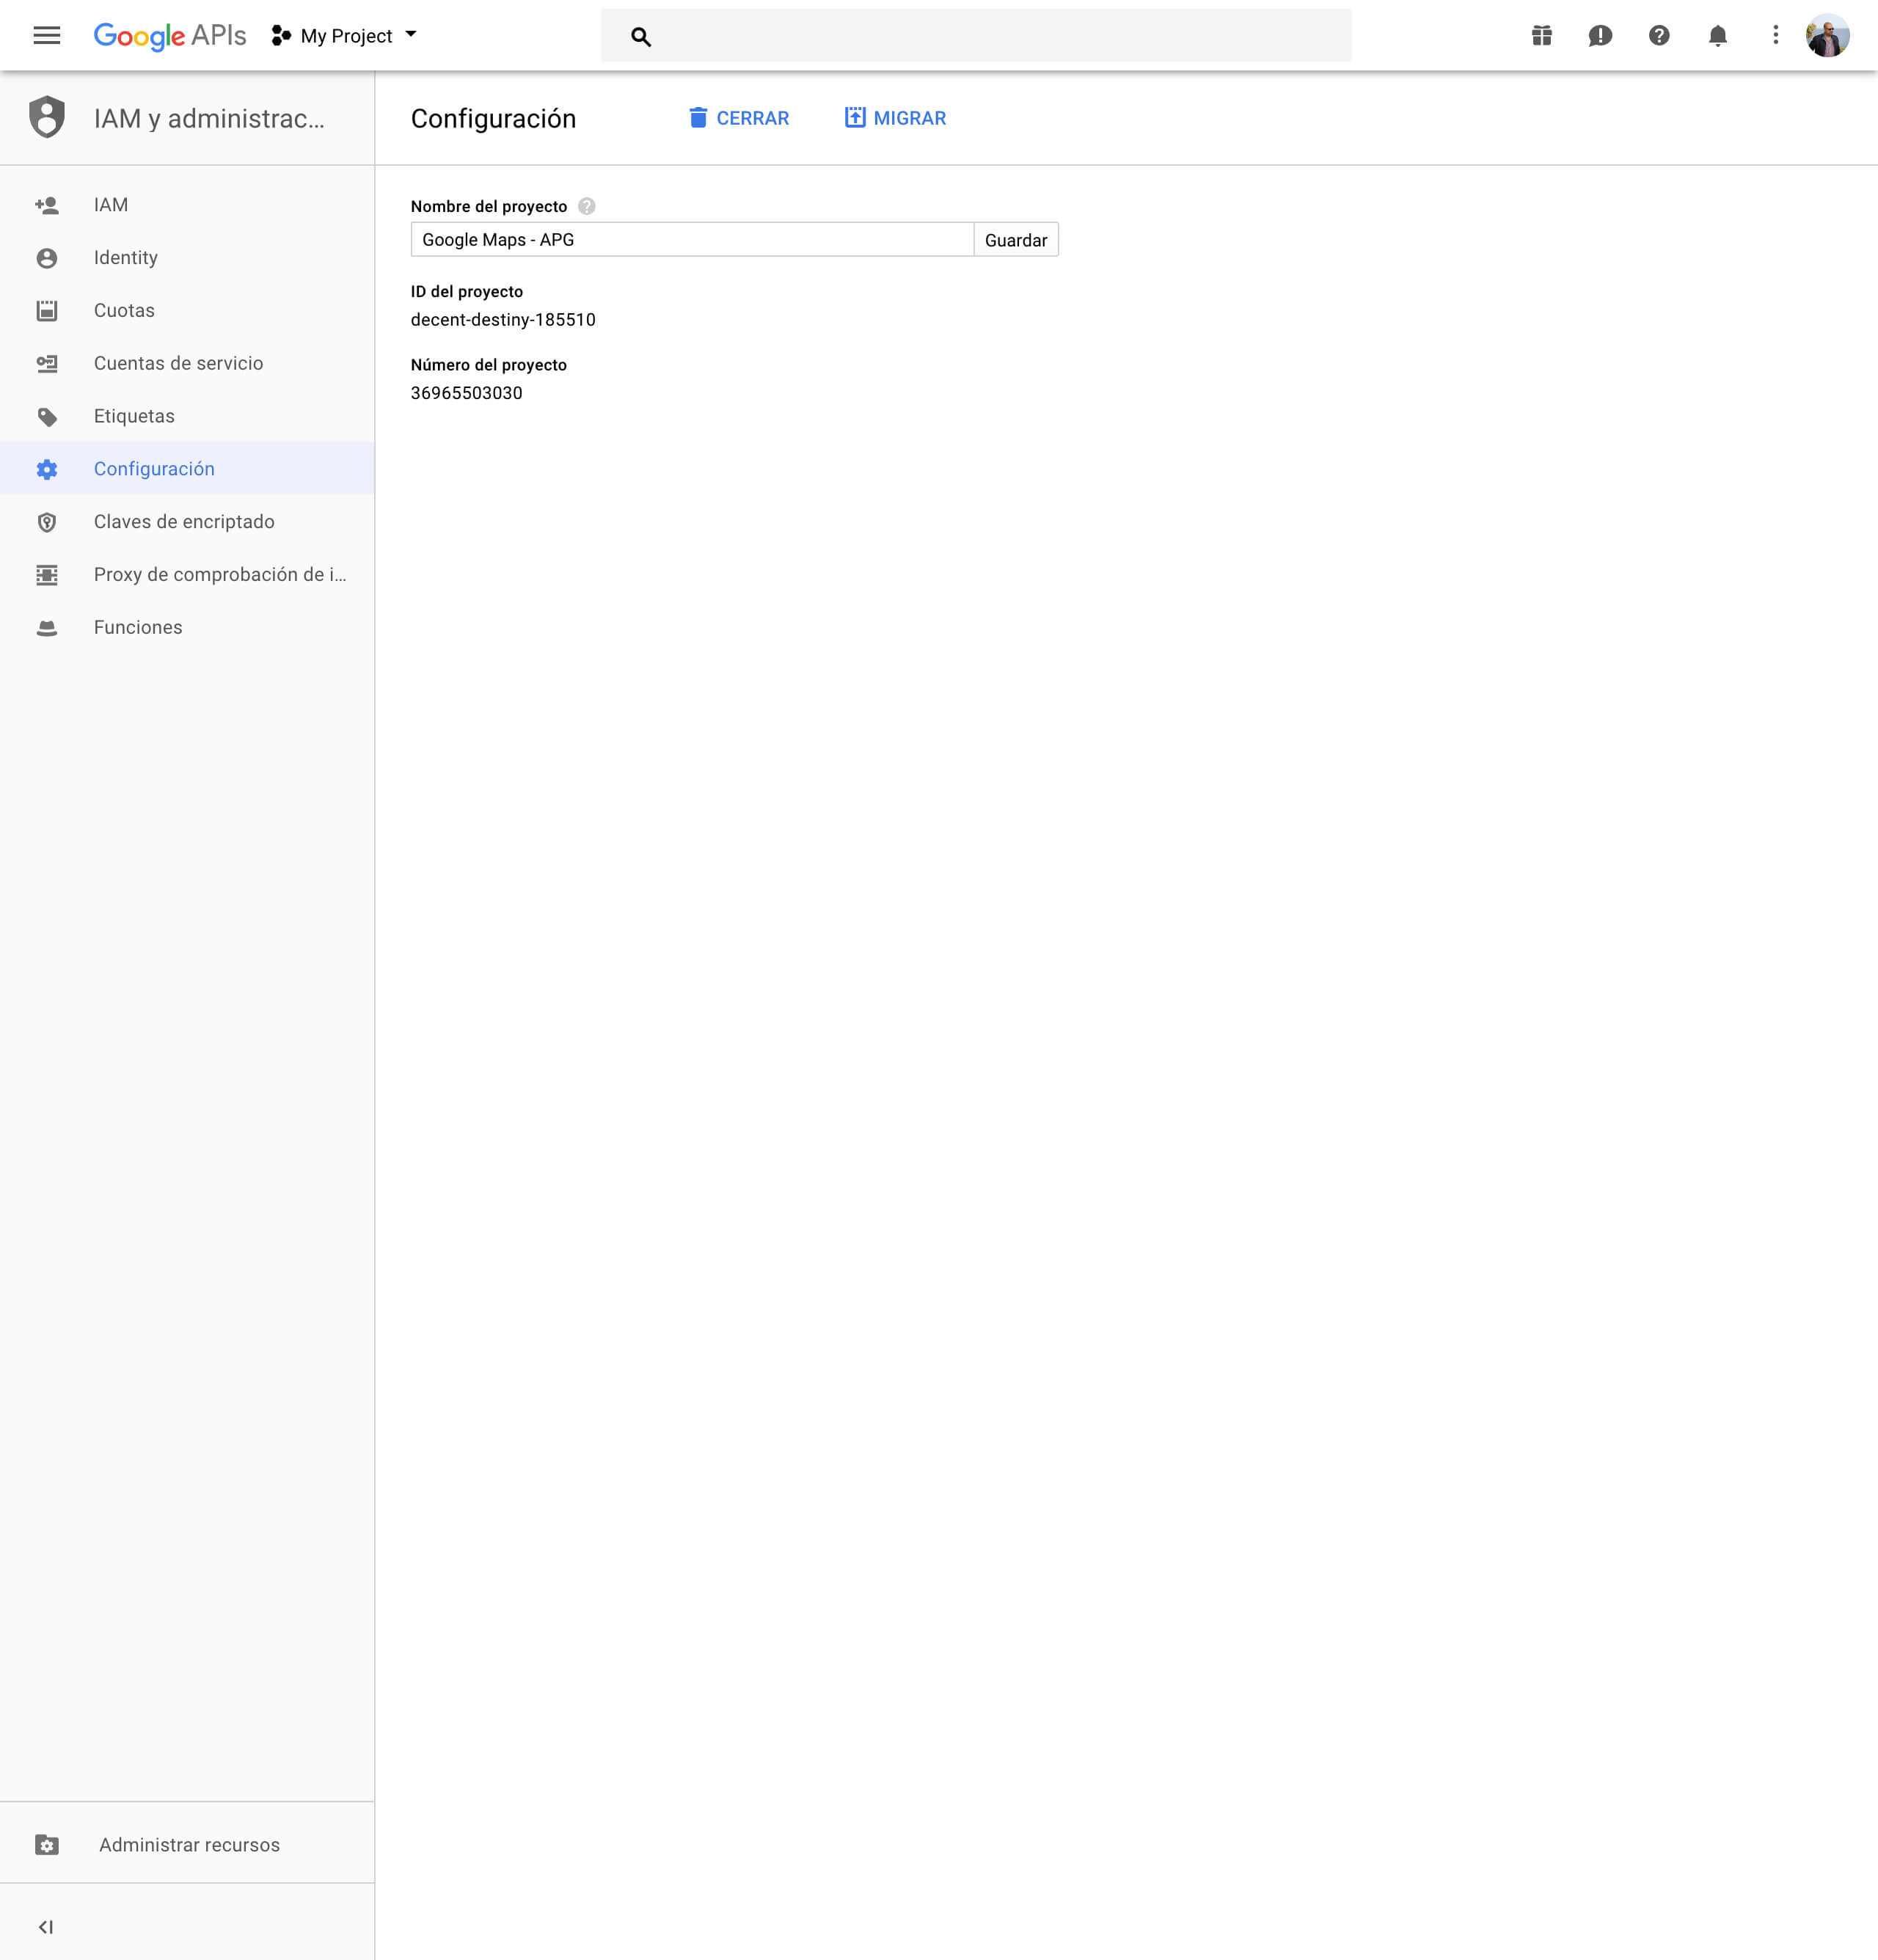Open the Funciones page
Screen dimensions: 1878x1960
138,627
